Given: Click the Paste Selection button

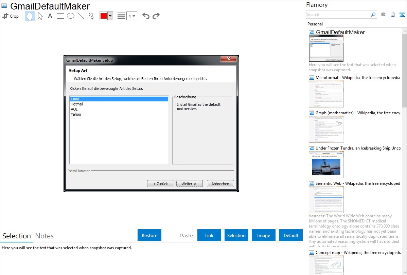Looking at the screenshot, I should 236,235.
